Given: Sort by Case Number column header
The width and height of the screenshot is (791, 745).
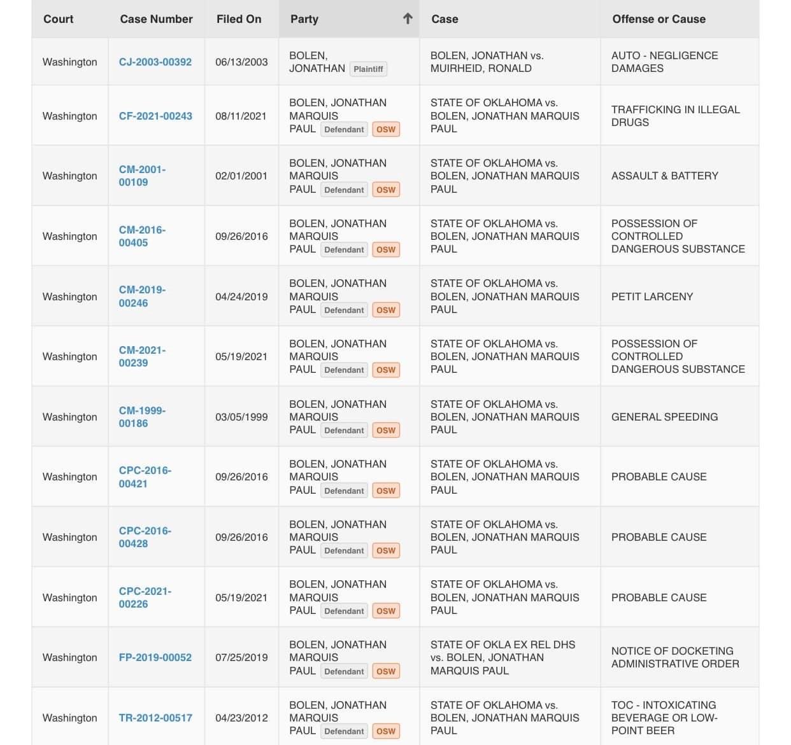Looking at the screenshot, I should [x=156, y=19].
